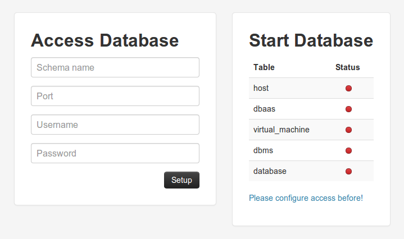Open the 'Please configure access before!' link
This screenshot has width=404, height=239.
pos(306,198)
